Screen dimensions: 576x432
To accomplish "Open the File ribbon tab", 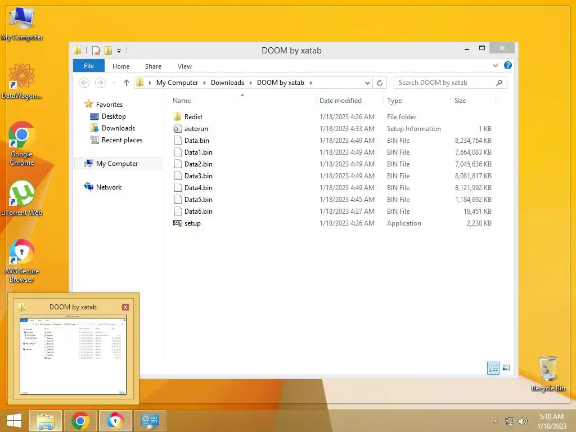I will click(89, 66).
